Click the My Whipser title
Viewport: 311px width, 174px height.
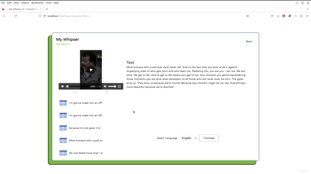click(68, 40)
